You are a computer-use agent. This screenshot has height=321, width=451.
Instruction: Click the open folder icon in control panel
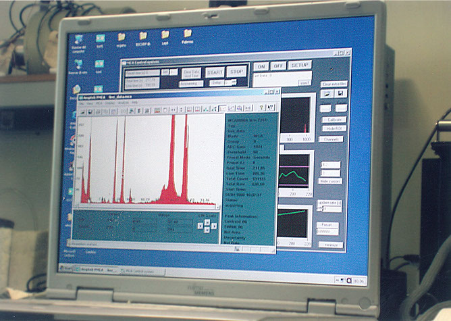point(326,94)
